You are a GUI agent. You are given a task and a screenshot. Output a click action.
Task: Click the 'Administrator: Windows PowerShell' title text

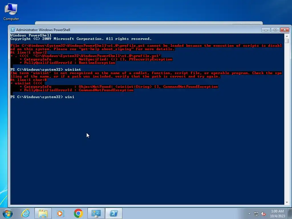point(43,30)
